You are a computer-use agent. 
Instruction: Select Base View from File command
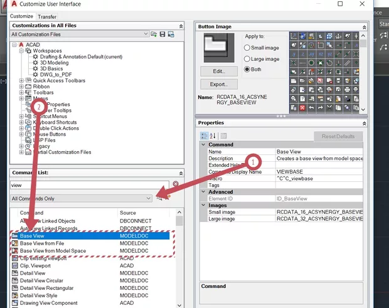[x=43, y=243]
